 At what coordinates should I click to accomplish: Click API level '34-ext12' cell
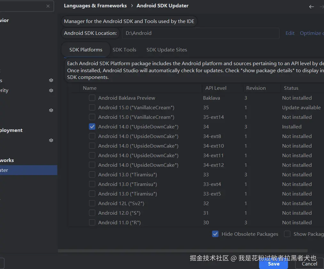(x=213, y=165)
